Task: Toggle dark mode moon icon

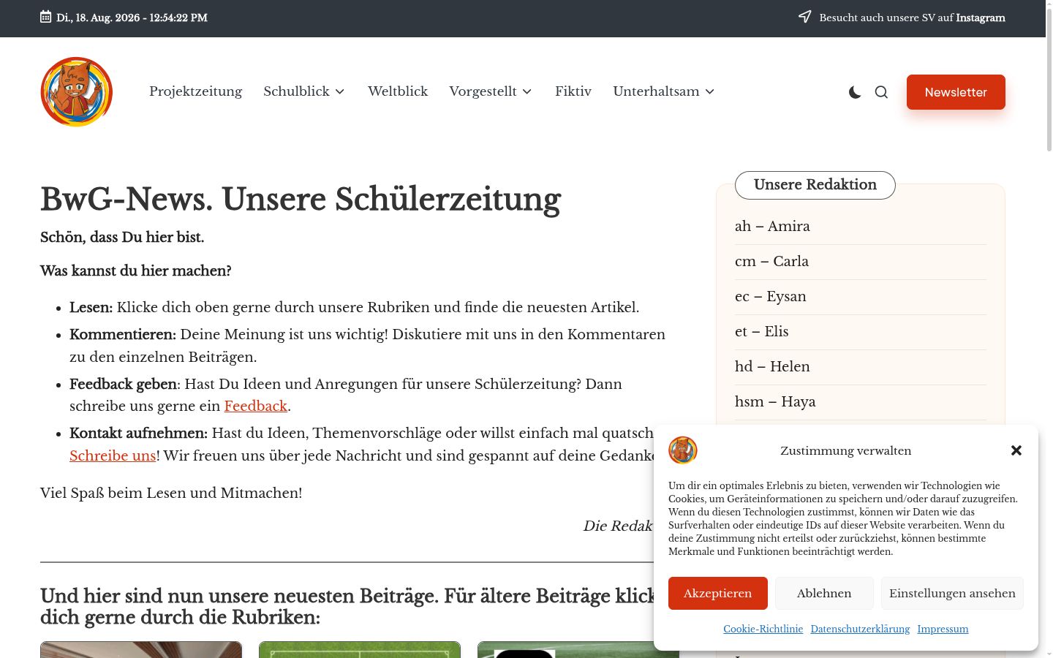Action: 855,92
